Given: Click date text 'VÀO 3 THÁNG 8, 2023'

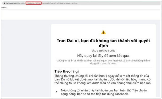Looking at the screenshot, I should [103, 51].
